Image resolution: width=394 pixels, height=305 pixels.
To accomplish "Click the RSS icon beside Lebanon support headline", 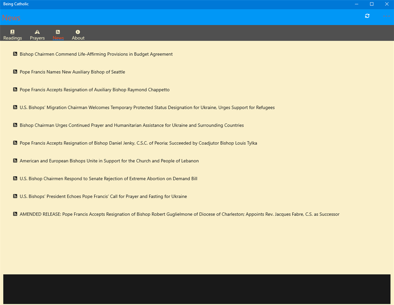I will point(15,160).
